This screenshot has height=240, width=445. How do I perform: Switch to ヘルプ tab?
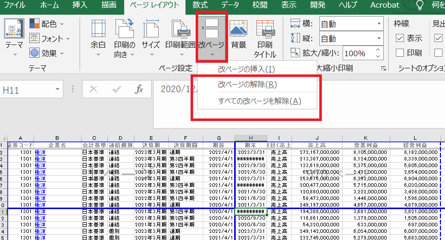(x=348, y=5)
